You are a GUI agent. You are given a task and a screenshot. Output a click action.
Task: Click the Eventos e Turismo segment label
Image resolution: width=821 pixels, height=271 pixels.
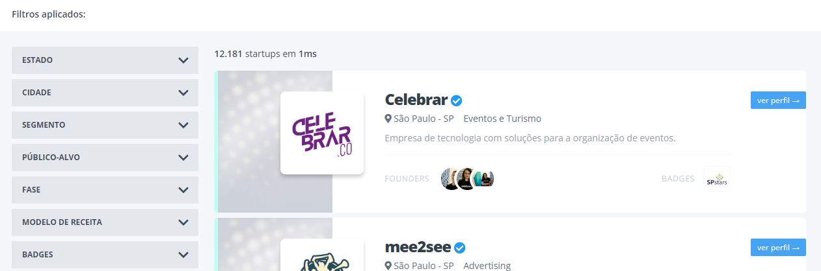(x=502, y=119)
